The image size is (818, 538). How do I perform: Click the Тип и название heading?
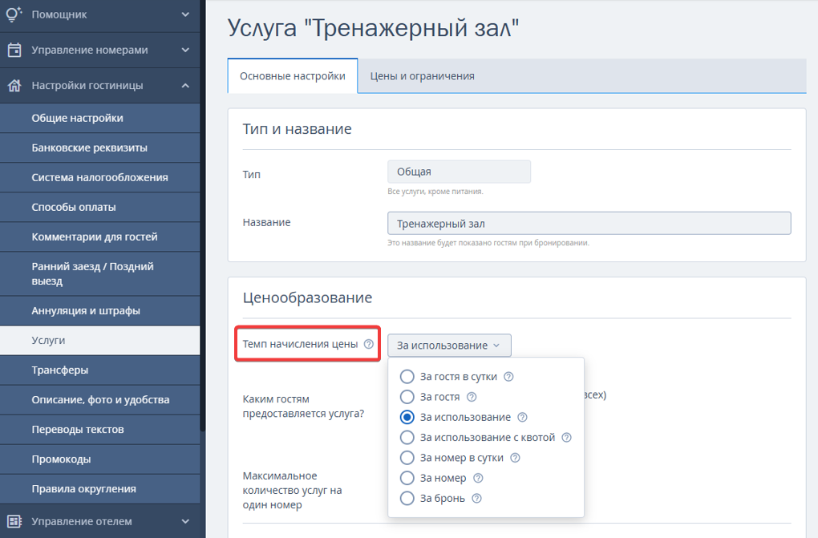click(x=297, y=129)
